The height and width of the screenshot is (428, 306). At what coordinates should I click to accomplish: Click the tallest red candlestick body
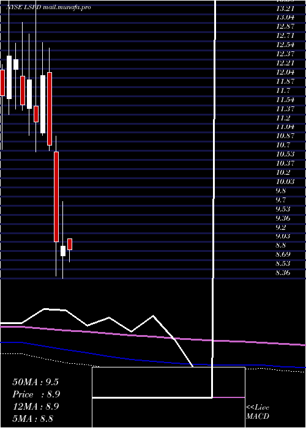[x=56, y=197]
